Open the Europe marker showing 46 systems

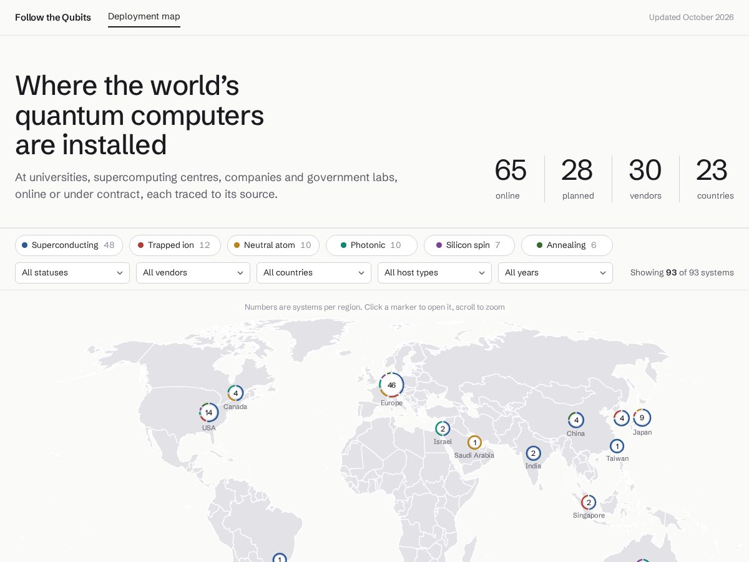[x=391, y=385]
